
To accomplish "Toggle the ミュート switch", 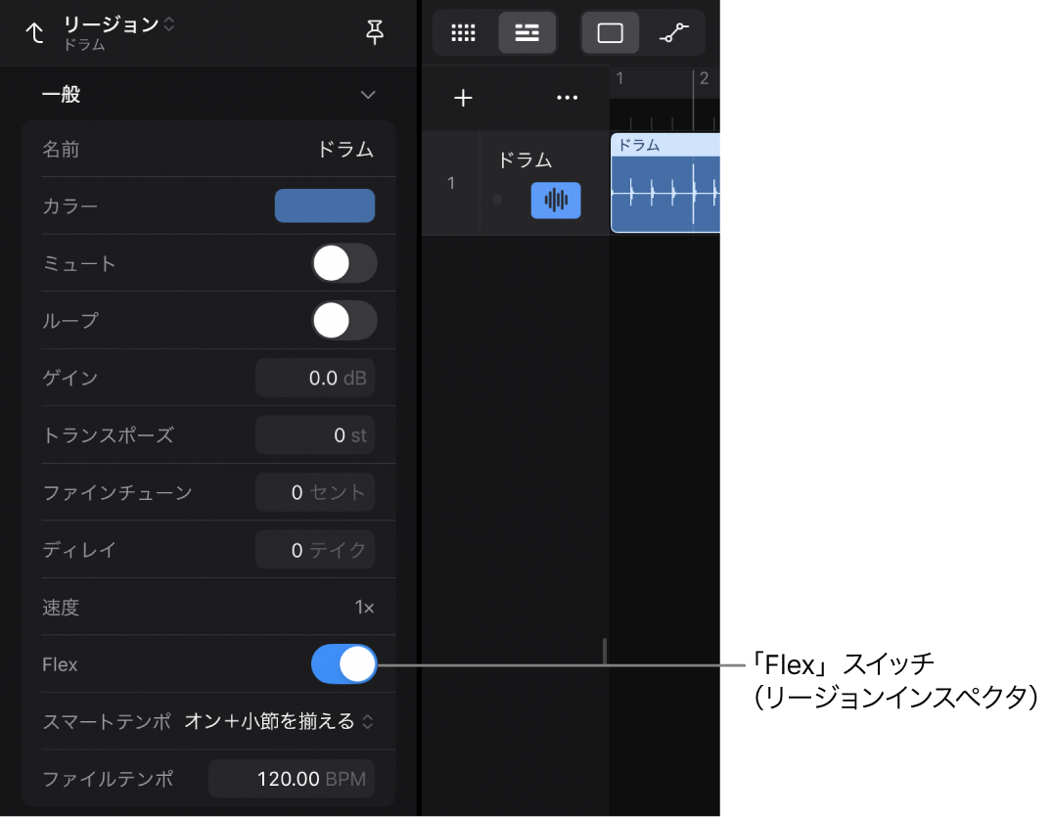I will pyautogui.click(x=344, y=263).
